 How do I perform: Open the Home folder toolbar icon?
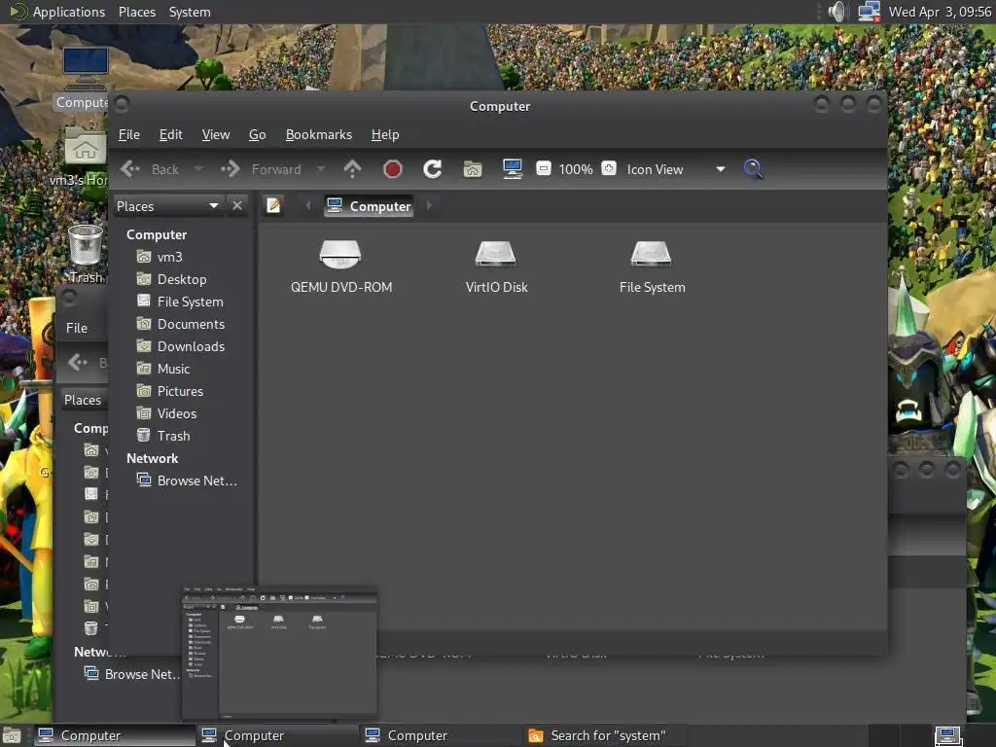[473, 169]
